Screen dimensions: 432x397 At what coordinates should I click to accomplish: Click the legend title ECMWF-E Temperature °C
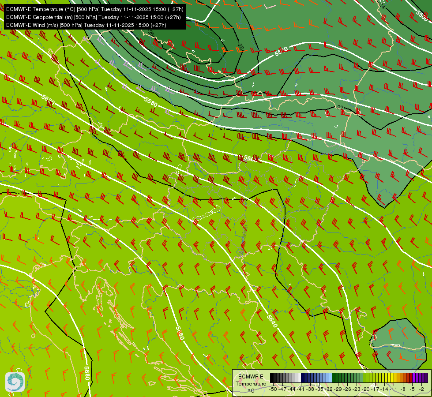pyautogui.click(x=251, y=383)
